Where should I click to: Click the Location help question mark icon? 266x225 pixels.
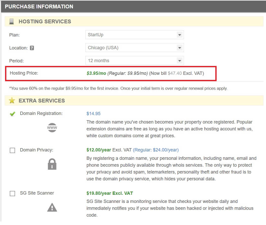pyautogui.click(x=32, y=48)
